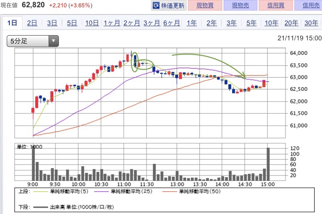Open the 現物買 order link
322x214 pixels.
click(x=205, y=5)
